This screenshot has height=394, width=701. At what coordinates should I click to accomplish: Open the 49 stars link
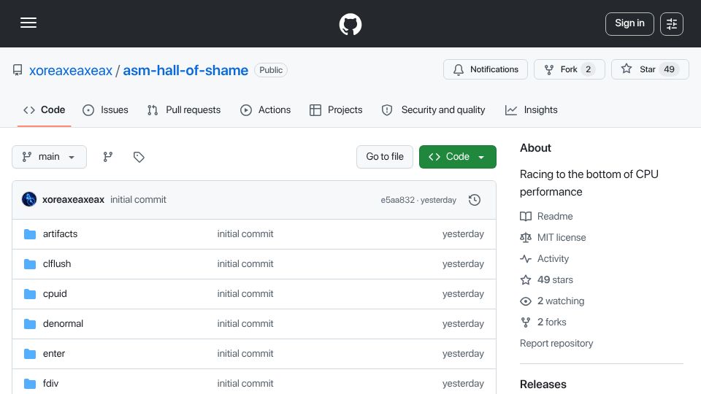(555, 279)
